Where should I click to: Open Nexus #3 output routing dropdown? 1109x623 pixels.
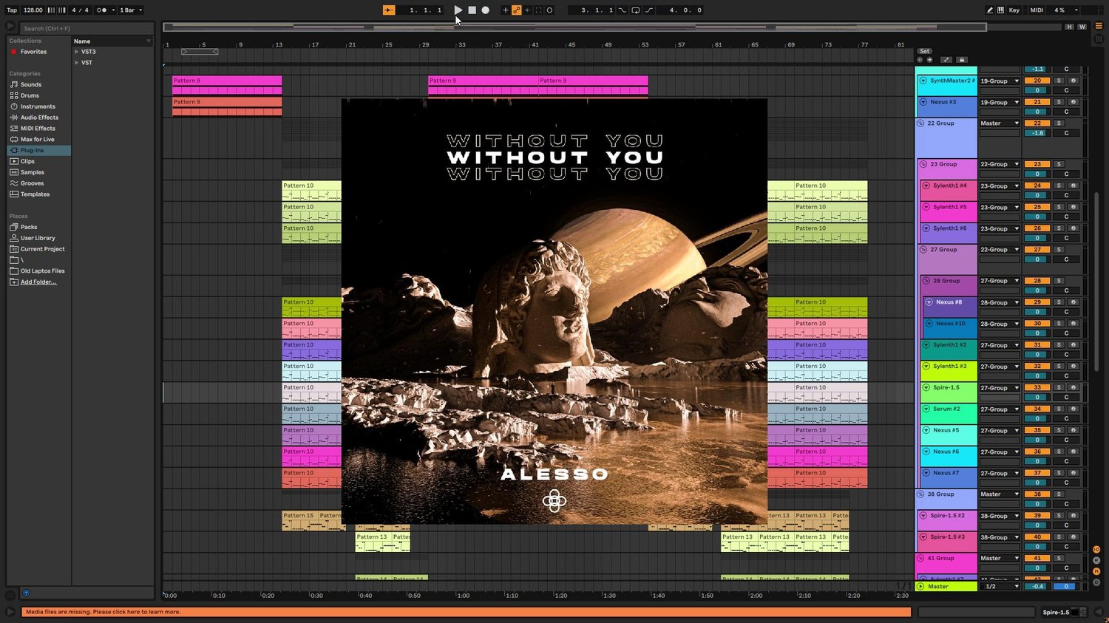point(1000,102)
